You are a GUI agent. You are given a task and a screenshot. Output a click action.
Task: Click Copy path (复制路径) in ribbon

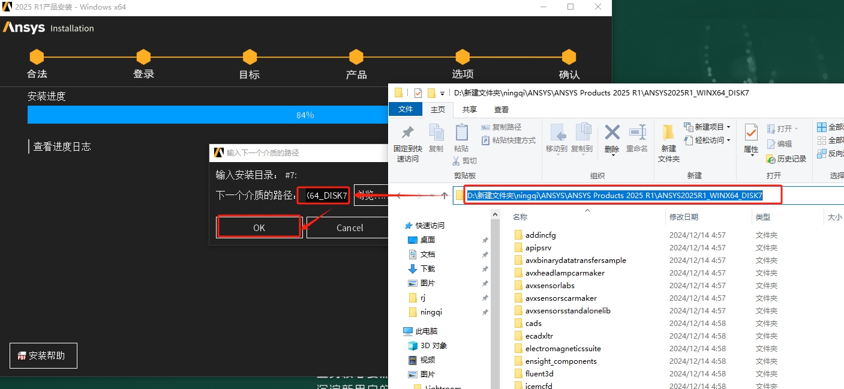tap(501, 127)
